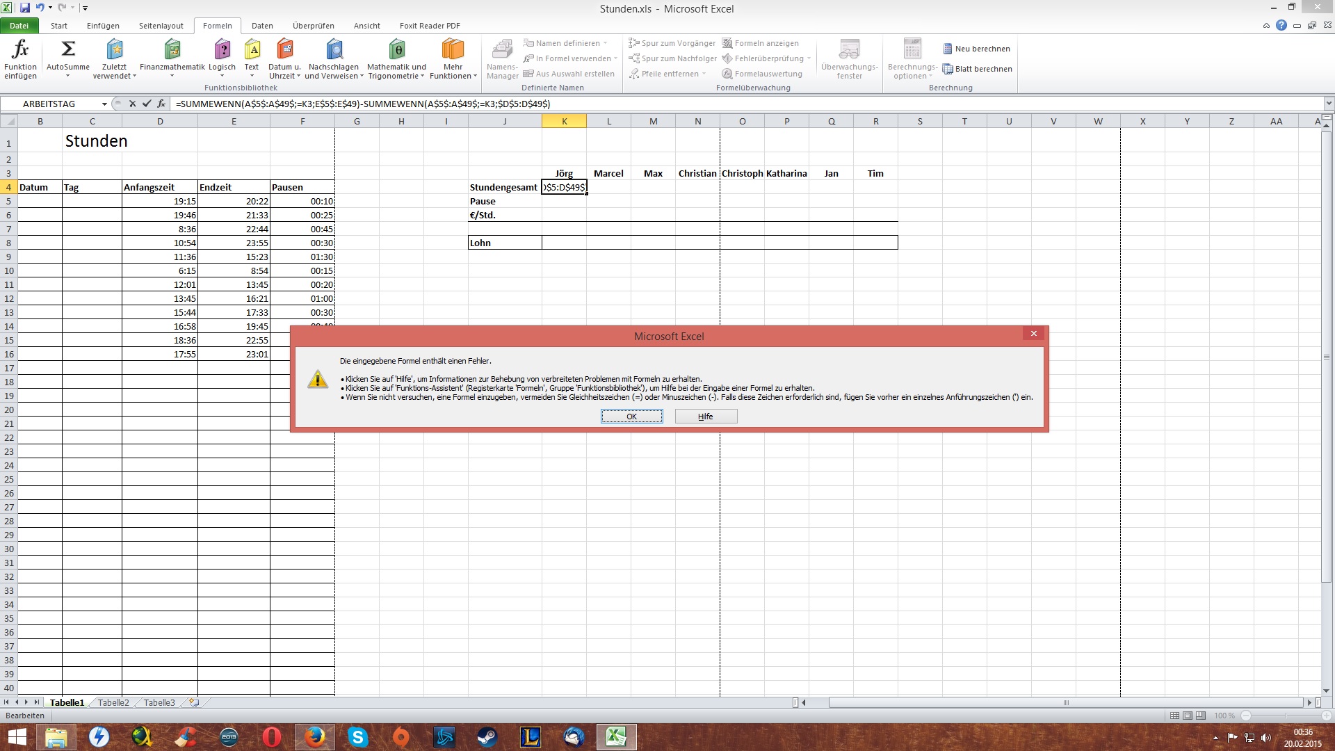This screenshot has width=1335, height=751.
Task: Open Nachschlagen und Verweisen functions
Action: click(334, 50)
